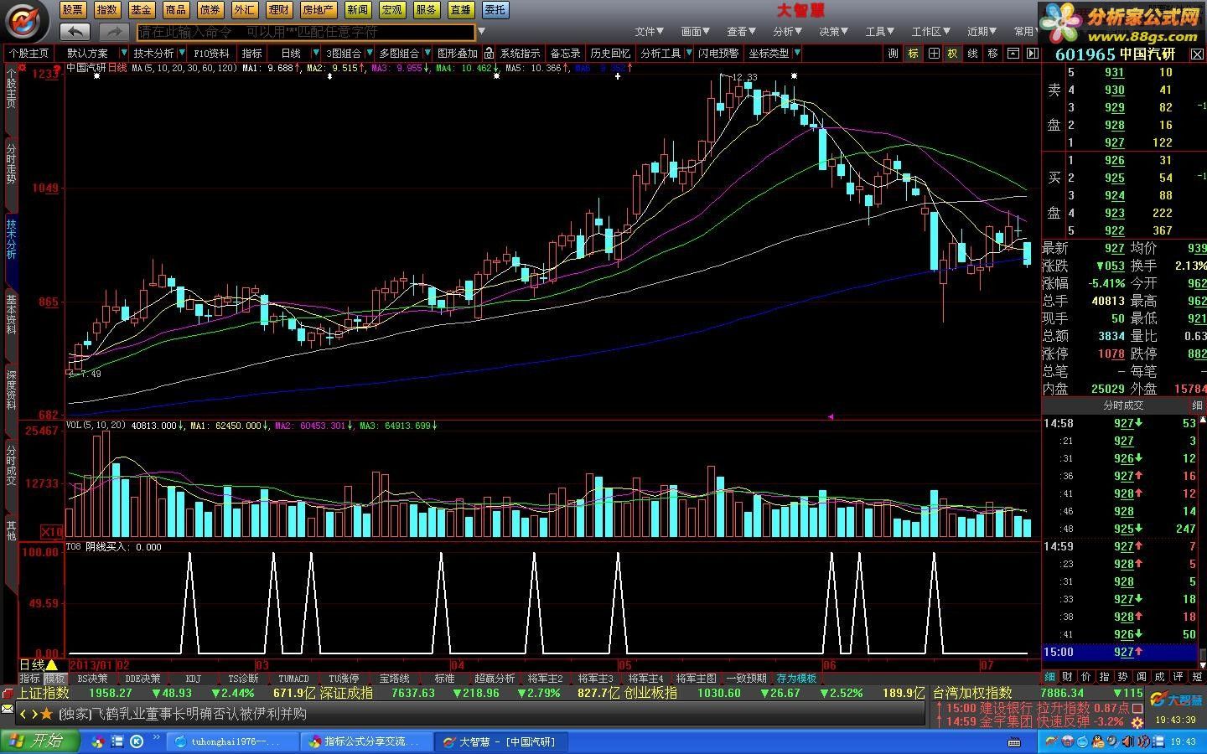This screenshot has width=1207, height=754.
Task: Open the 委托 trading button
Action: click(x=495, y=9)
